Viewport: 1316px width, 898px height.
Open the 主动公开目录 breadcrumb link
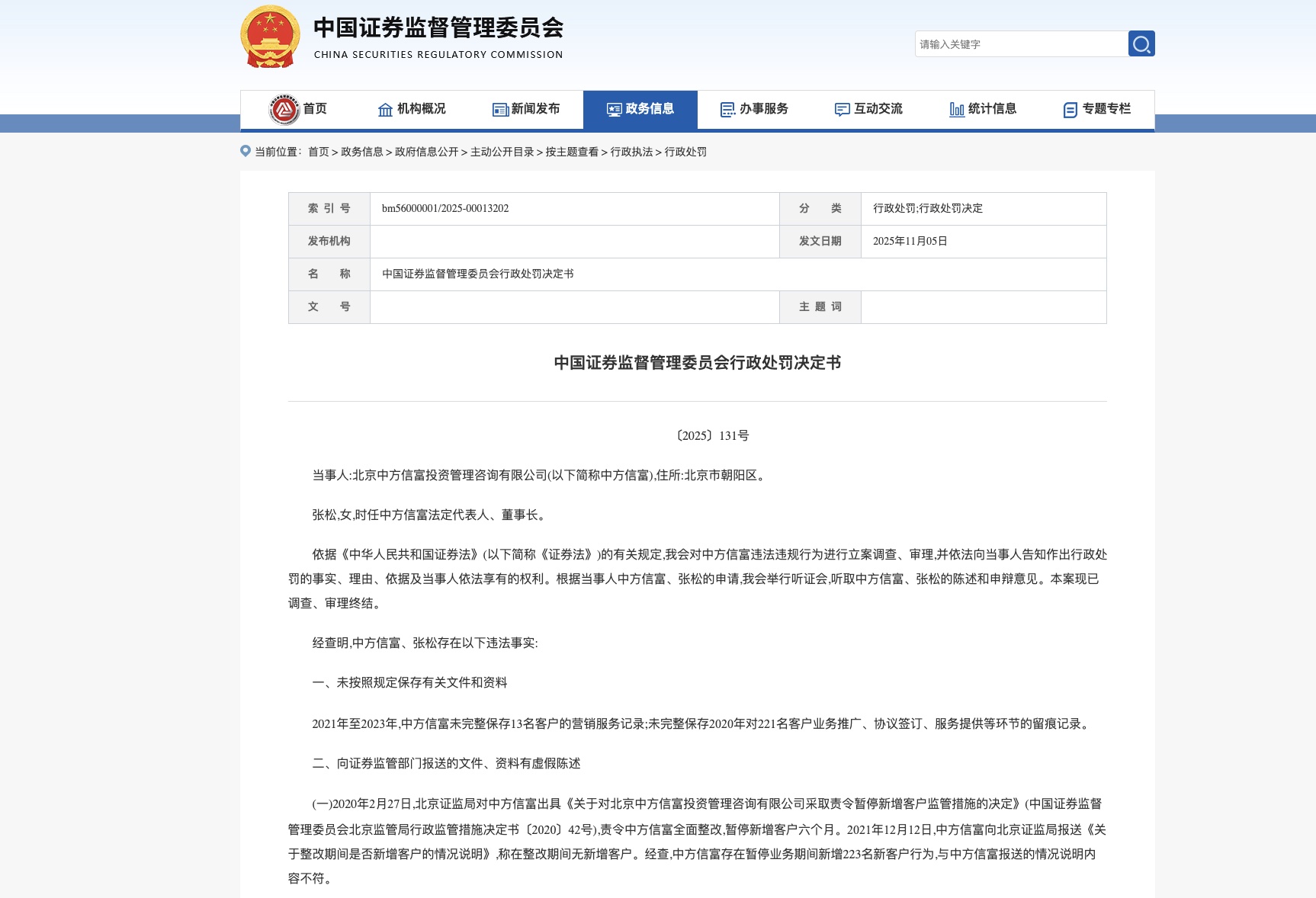(502, 152)
